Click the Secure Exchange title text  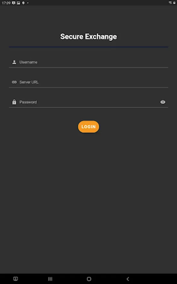coord(88,36)
